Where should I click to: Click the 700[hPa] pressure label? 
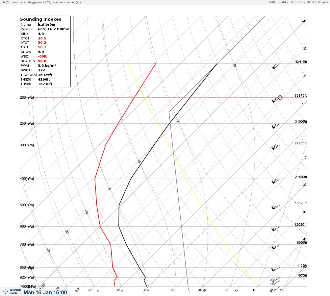[27, 244]
